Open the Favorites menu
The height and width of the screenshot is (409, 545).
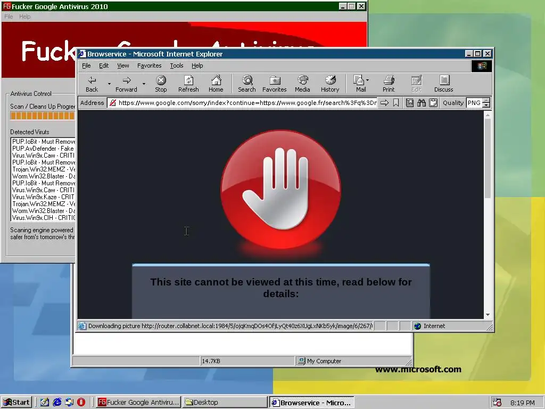point(149,66)
